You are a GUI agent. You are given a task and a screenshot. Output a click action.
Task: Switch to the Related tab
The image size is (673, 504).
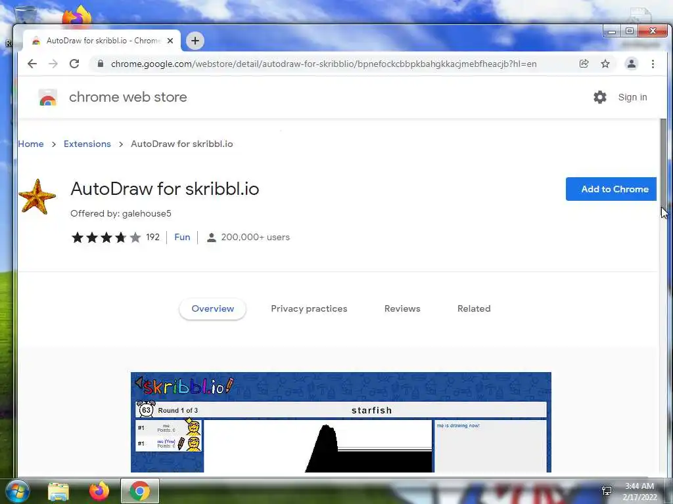coord(474,308)
